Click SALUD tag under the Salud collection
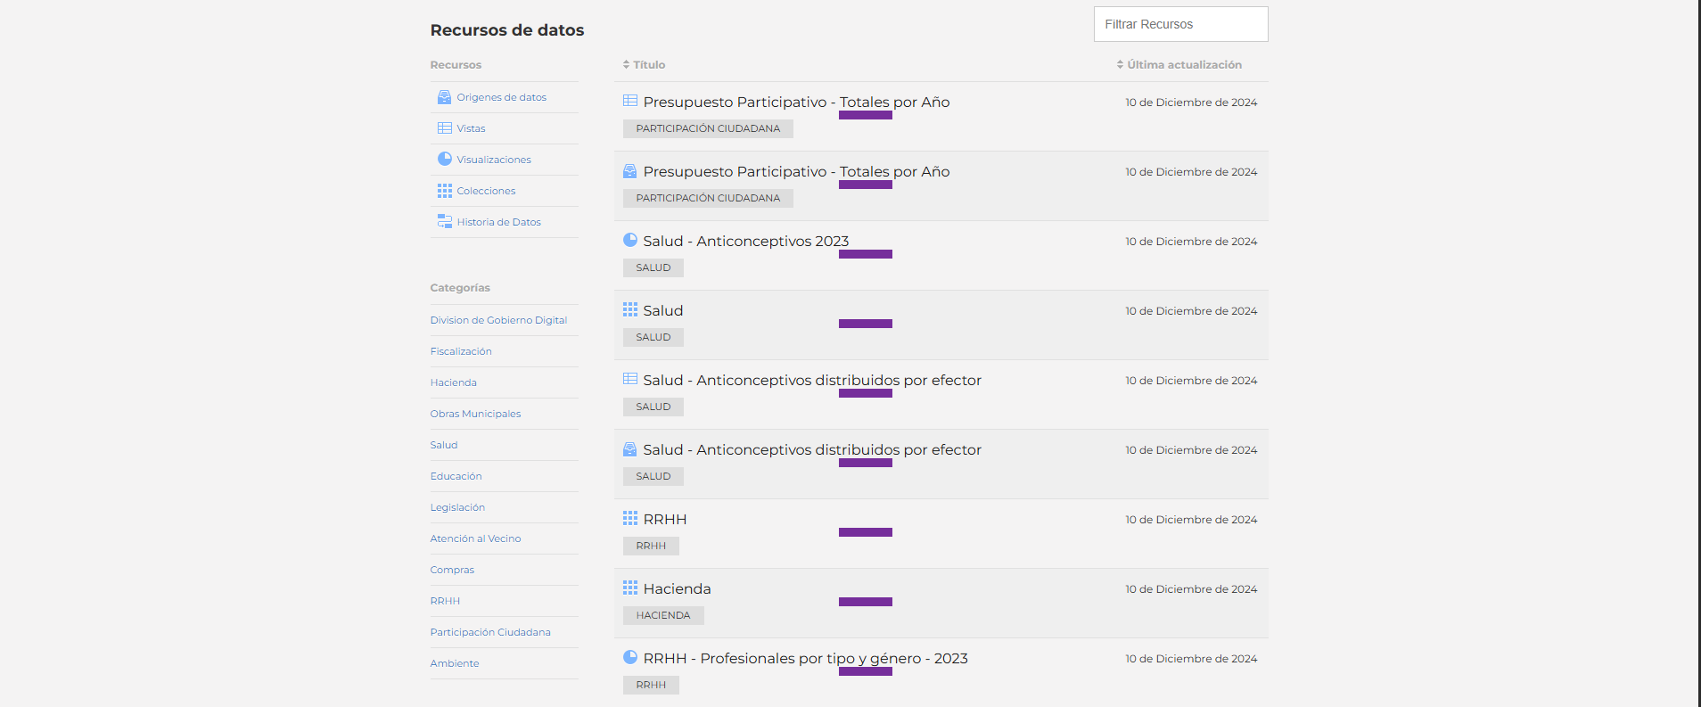This screenshot has height=707, width=1701. coord(653,337)
